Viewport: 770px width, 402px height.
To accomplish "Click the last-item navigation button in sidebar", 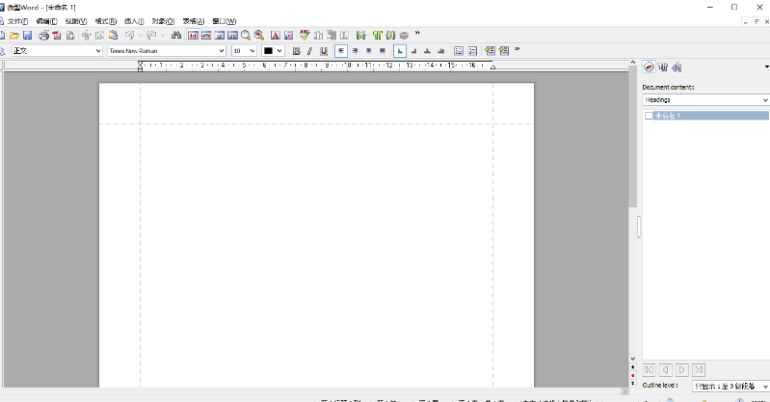I will coord(699,369).
